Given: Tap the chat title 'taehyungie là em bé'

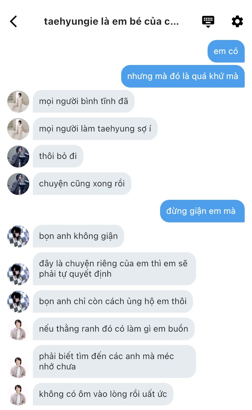Looking at the screenshot, I should [x=111, y=22].
